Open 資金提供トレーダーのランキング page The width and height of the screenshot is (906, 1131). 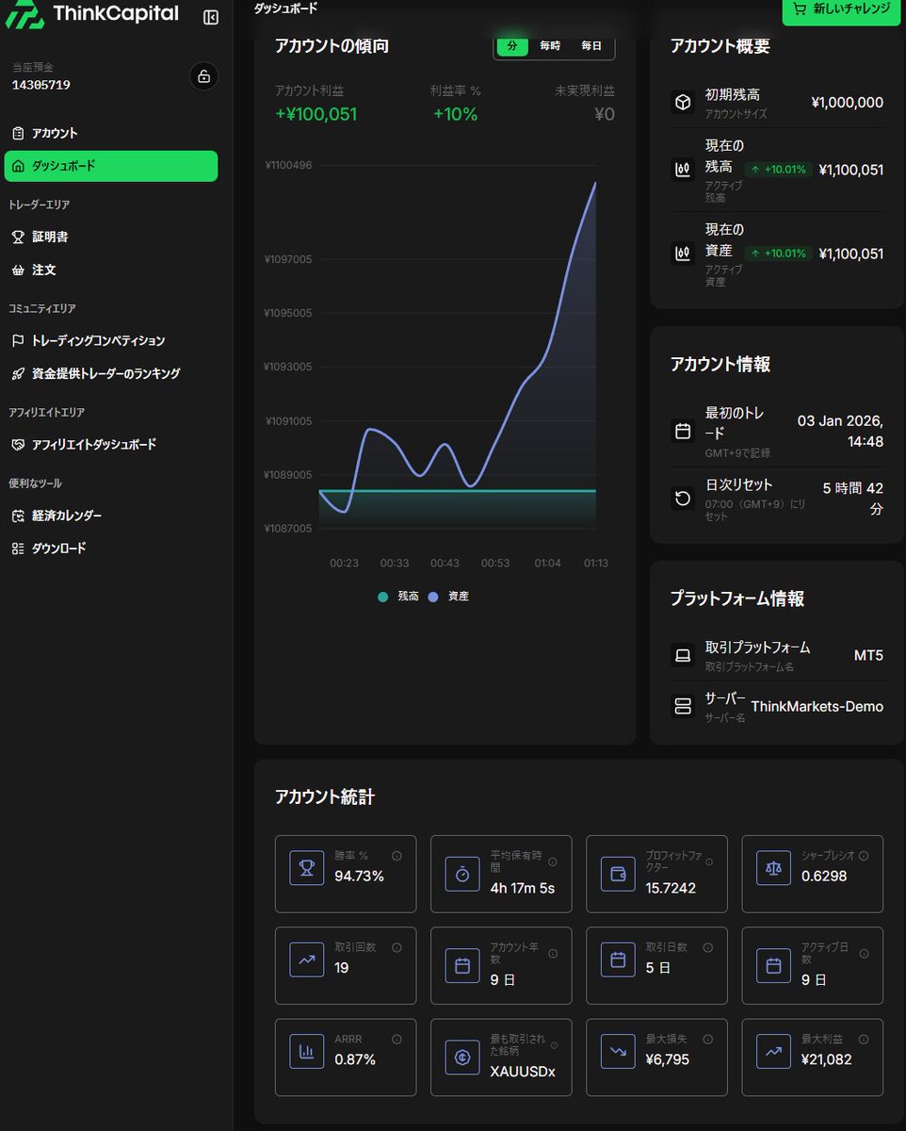click(111, 373)
